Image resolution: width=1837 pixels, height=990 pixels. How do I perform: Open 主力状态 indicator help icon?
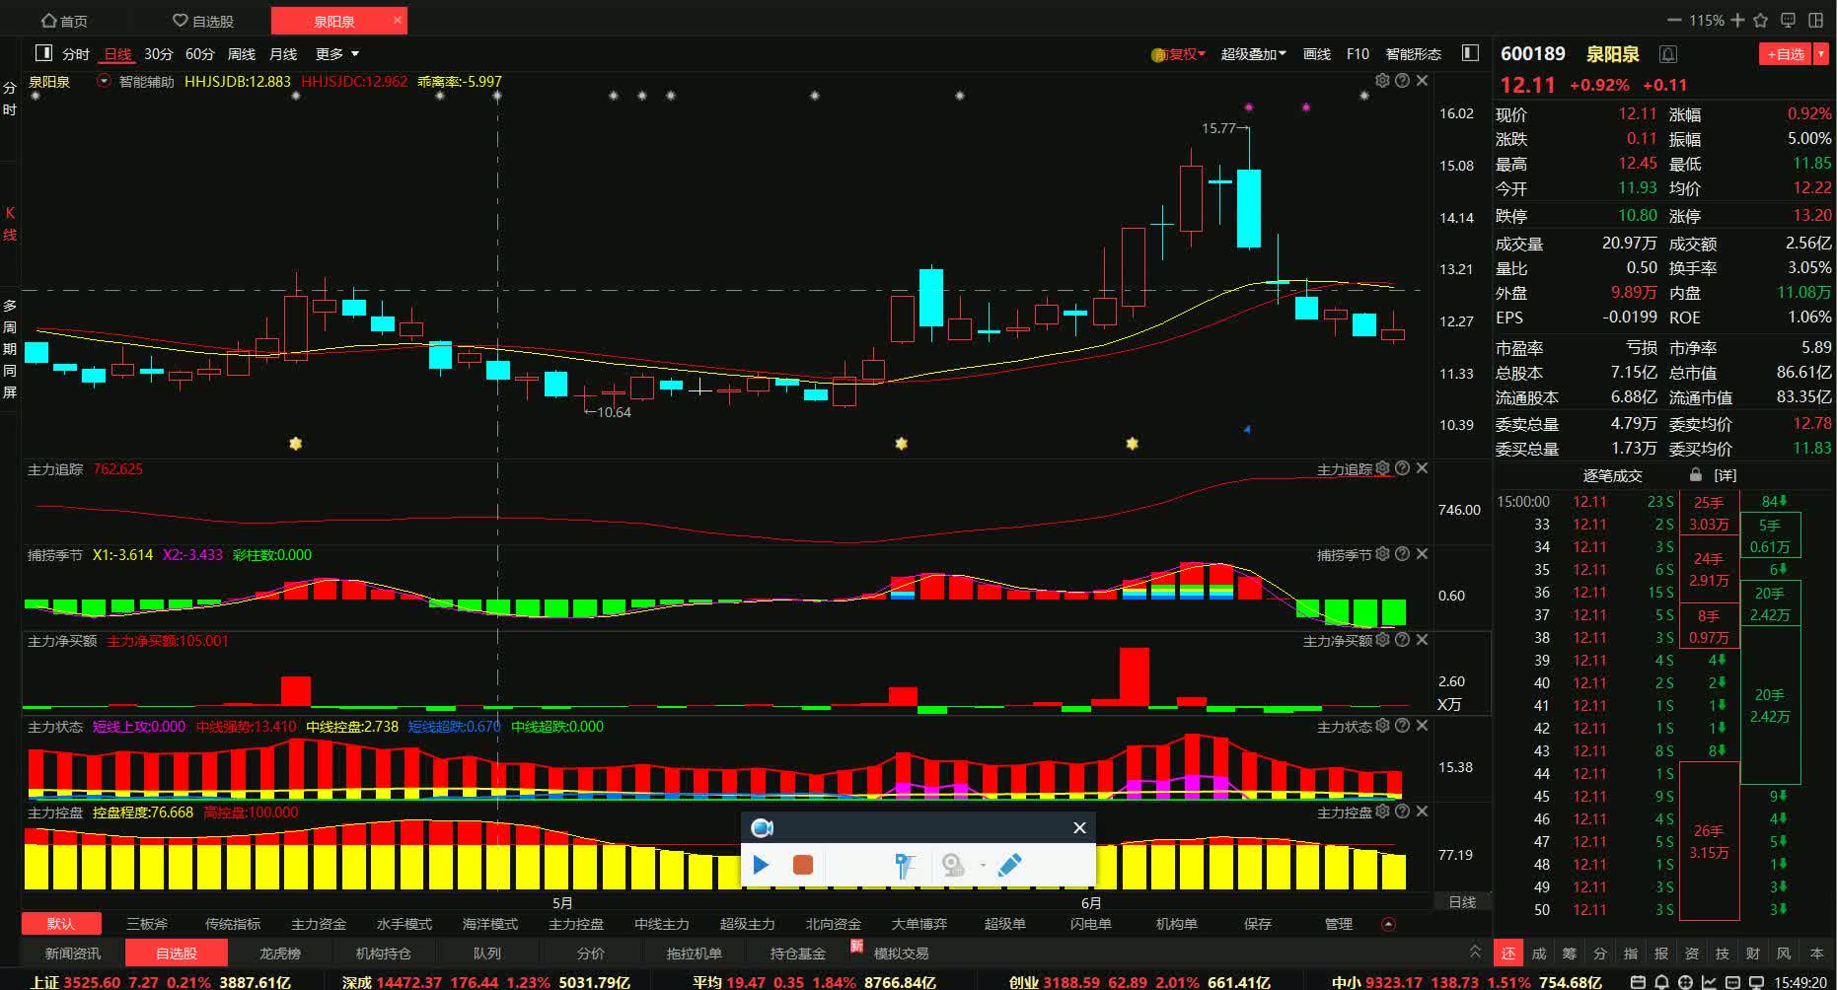[1402, 726]
